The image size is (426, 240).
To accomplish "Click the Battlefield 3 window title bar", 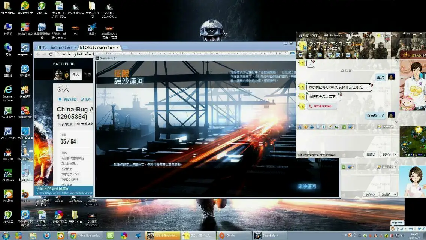I will [195, 58].
